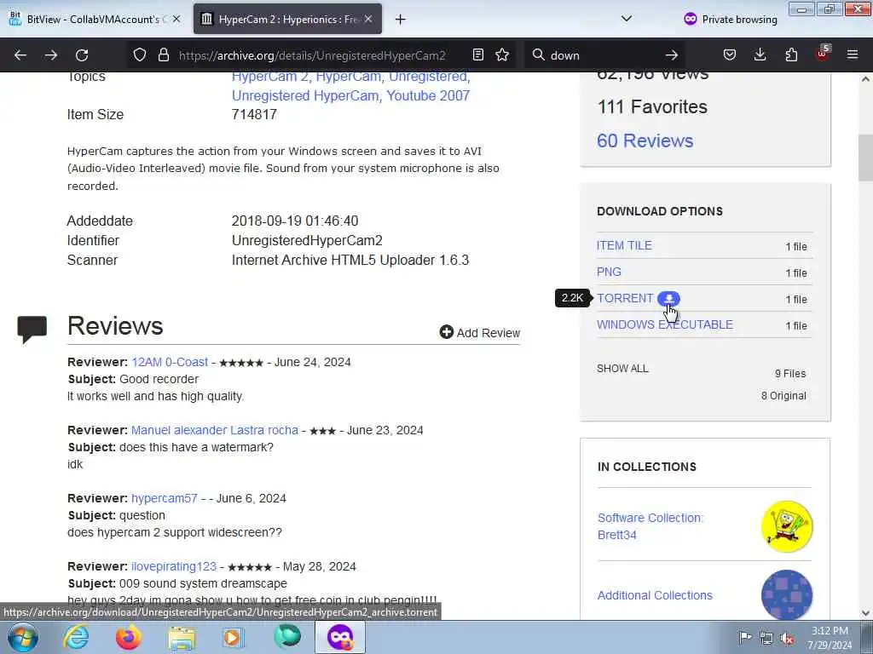The width and height of the screenshot is (873, 654).
Task: Open the tracking protection shield icon
Action: click(x=140, y=55)
